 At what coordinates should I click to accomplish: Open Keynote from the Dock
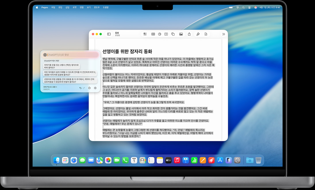click(186, 160)
